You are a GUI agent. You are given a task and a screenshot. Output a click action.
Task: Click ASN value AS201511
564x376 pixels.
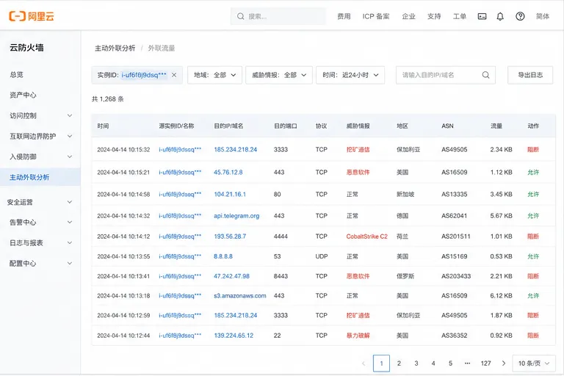(456, 236)
